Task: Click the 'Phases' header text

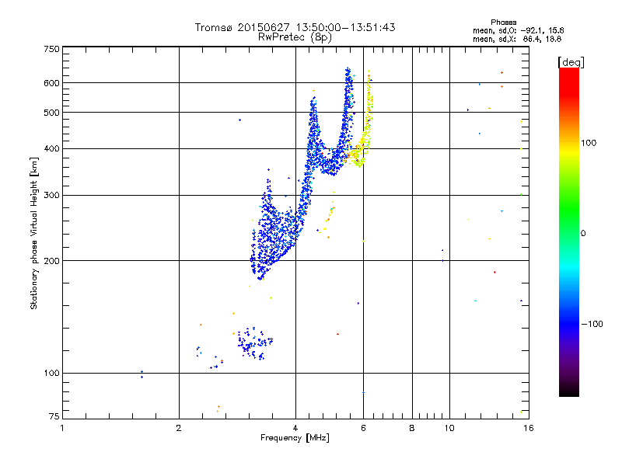Action: click(503, 23)
